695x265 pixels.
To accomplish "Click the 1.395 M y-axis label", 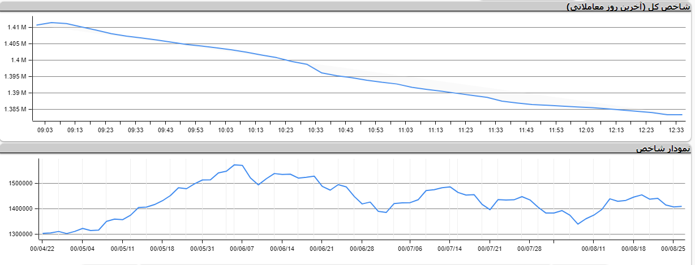I will click(x=15, y=76).
